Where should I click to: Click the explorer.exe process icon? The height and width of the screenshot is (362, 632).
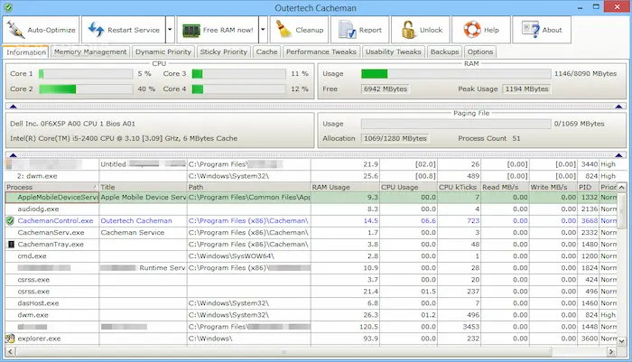pyautogui.click(x=10, y=339)
